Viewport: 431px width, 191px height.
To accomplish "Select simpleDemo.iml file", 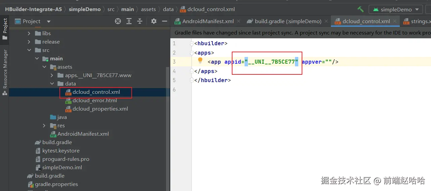I will pos(62,168).
